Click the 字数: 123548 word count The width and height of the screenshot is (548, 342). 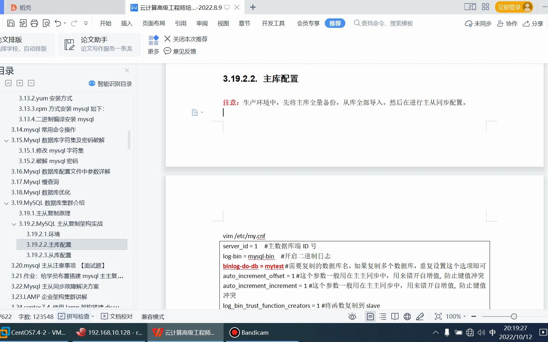[x=36, y=317]
